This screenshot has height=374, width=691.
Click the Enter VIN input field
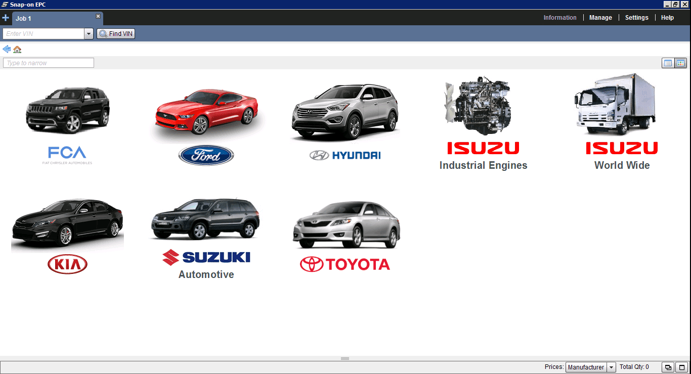[44, 34]
